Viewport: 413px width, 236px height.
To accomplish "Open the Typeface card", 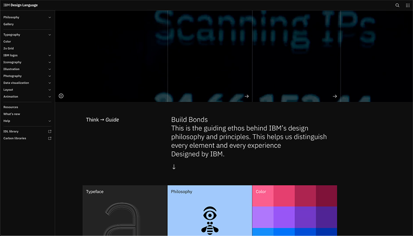I will coord(125,211).
